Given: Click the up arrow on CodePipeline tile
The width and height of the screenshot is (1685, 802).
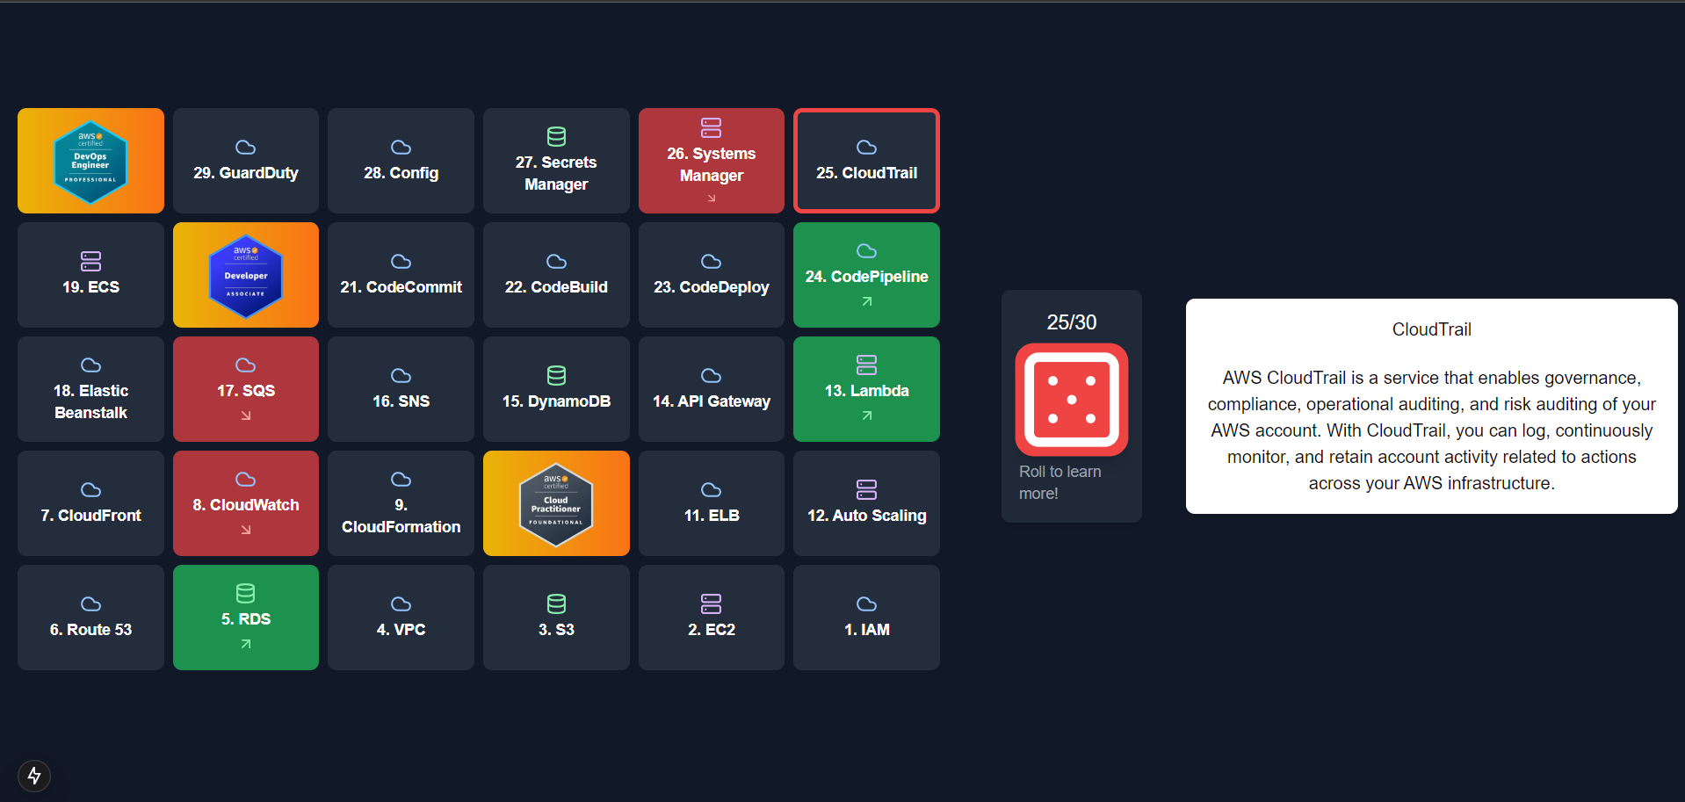Looking at the screenshot, I should 867,301.
